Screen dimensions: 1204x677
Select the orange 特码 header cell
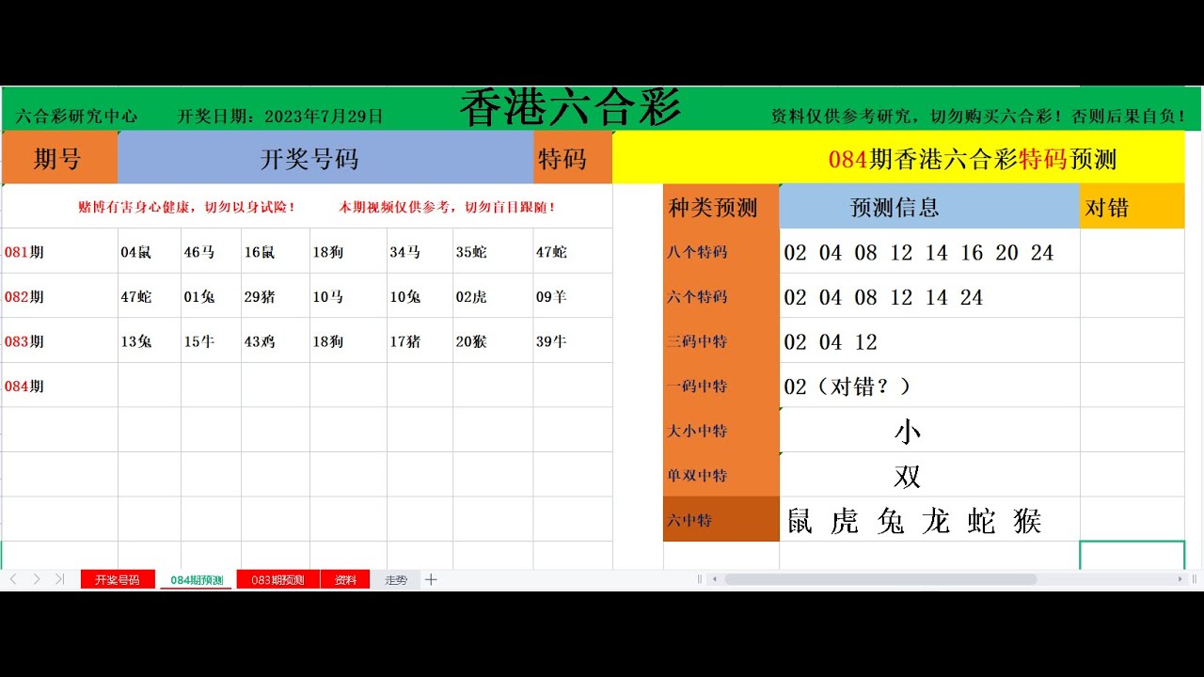573,158
